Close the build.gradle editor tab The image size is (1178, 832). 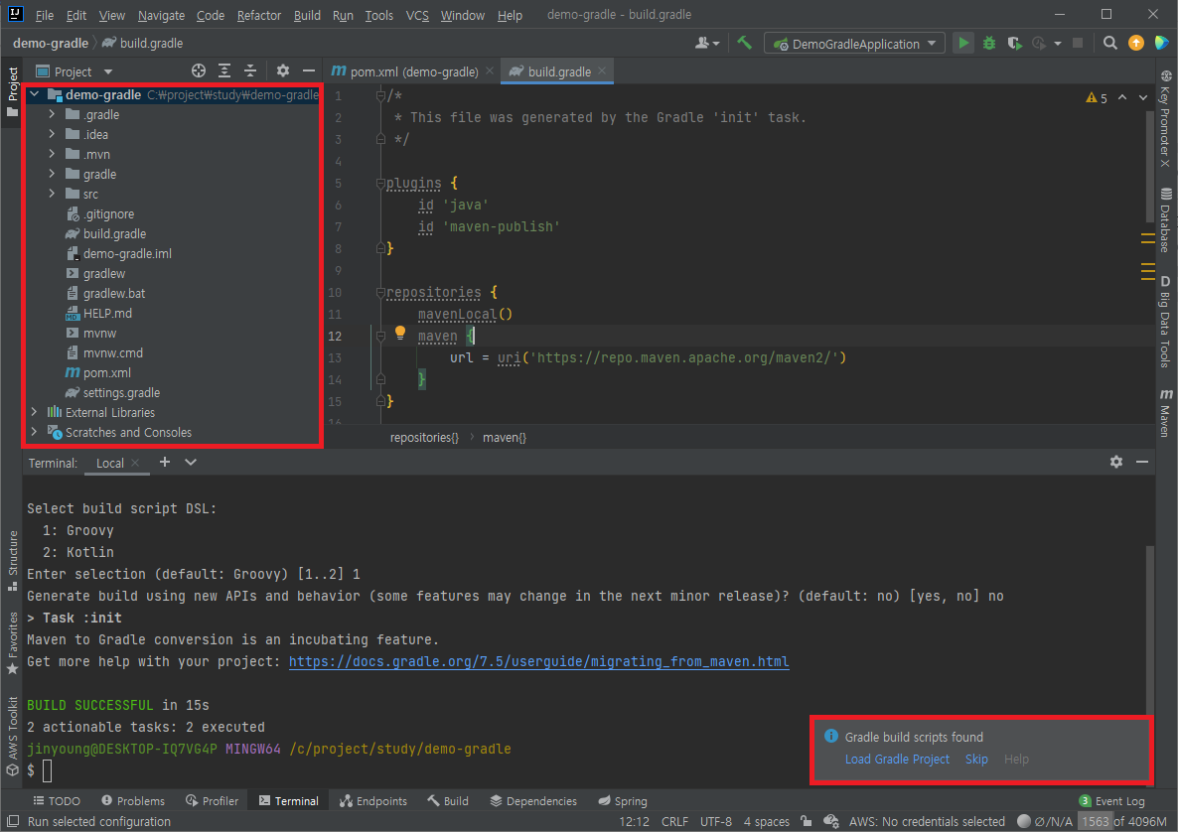click(602, 70)
